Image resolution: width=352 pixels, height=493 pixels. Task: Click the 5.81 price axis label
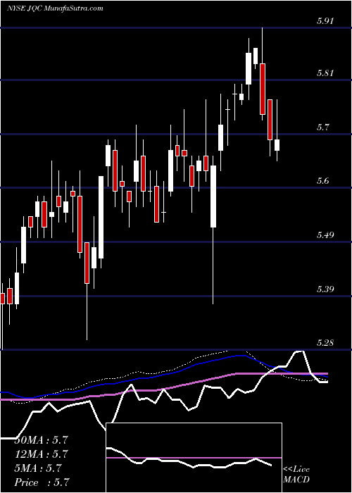click(x=325, y=73)
